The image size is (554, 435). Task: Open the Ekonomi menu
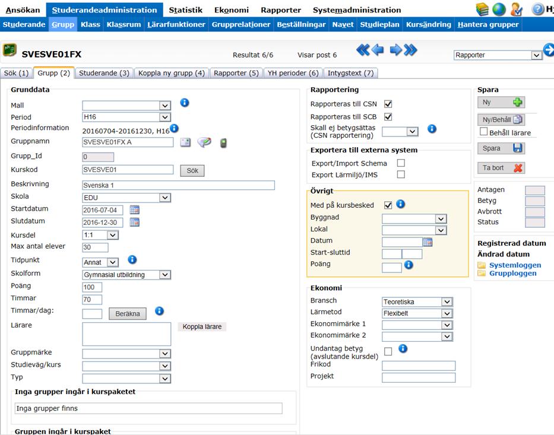point(232,10)
